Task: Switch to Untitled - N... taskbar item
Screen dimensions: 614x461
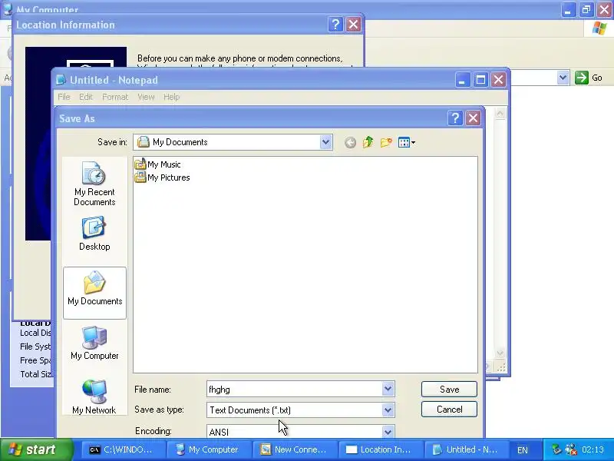Action: pyautogui.click(x=466, y=449)
